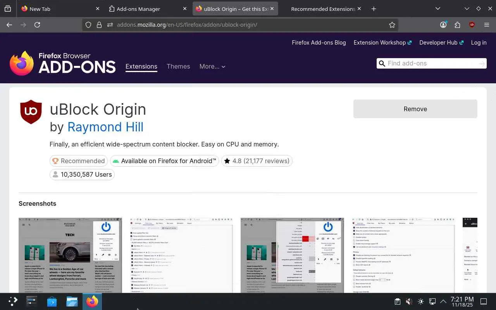
Task: Click the Recommended badge
Action: pyautogui.click(x=79, y=161)
